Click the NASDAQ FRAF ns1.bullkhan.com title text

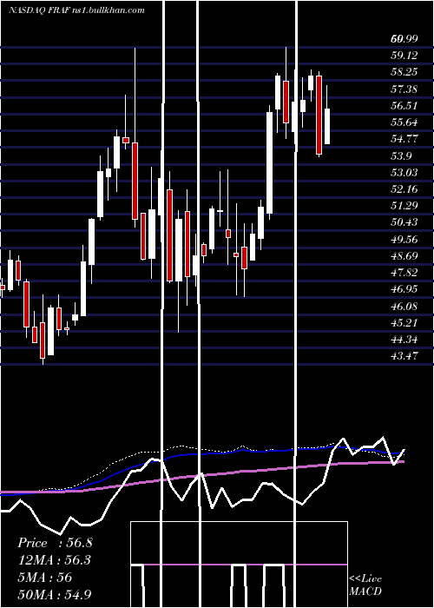(76, 10)
